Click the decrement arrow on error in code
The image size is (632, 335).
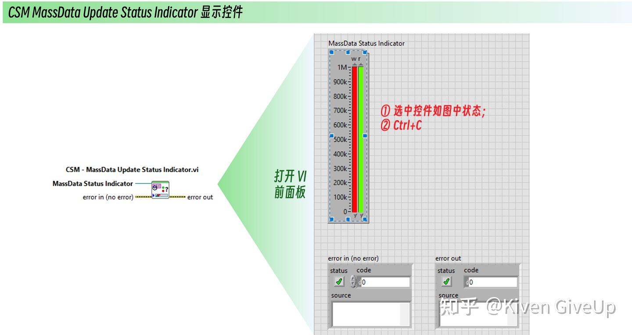(353, 284)
